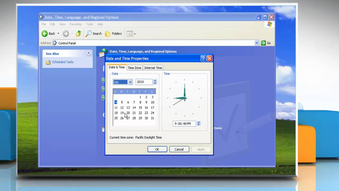
Task: Click the time field showing 9:00:40 PM
Action: coord(184,124)
